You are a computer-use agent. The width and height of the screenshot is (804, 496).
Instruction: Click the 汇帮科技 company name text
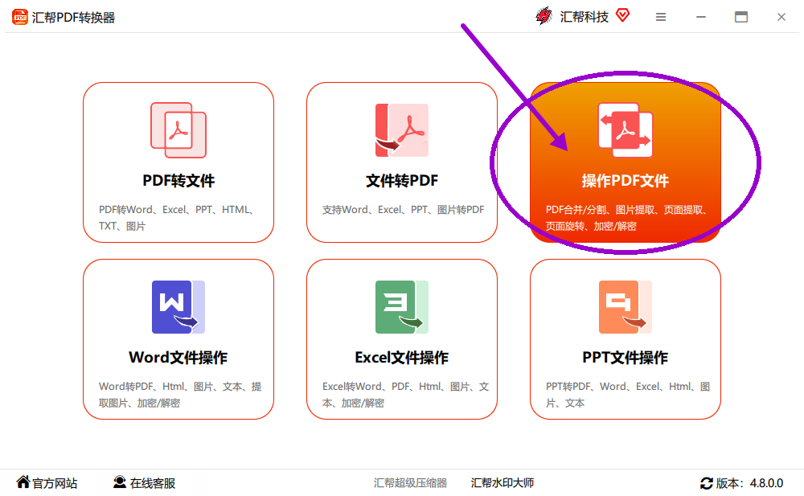click(584, 17)
